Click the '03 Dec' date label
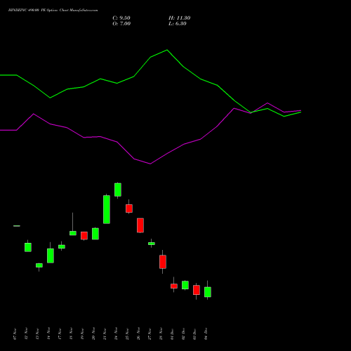 194,333
